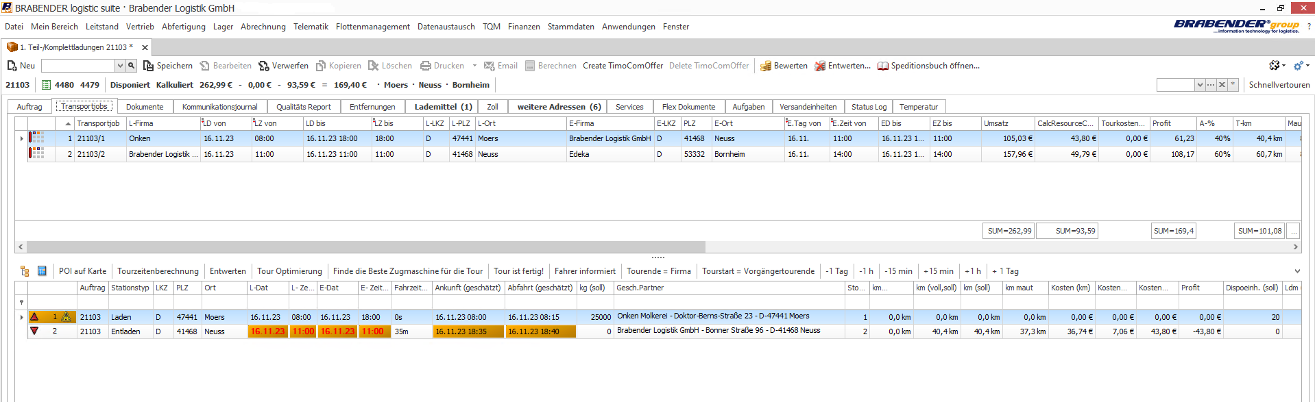Image resolution: width=1315 pixels, height=402 pixels.
Task: Click the red Entwerten icon in the top toolbar
Action: click(820, 66)
